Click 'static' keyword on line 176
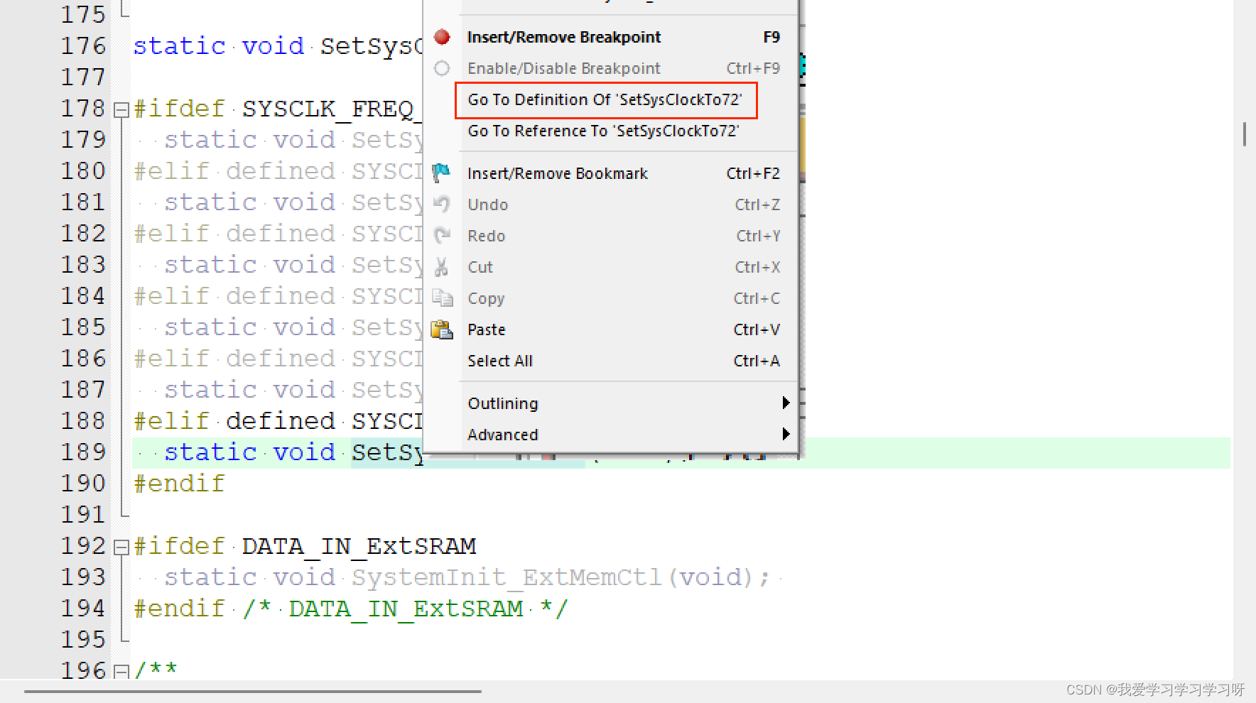The image size is (1256, 703). tap(179, 46)
